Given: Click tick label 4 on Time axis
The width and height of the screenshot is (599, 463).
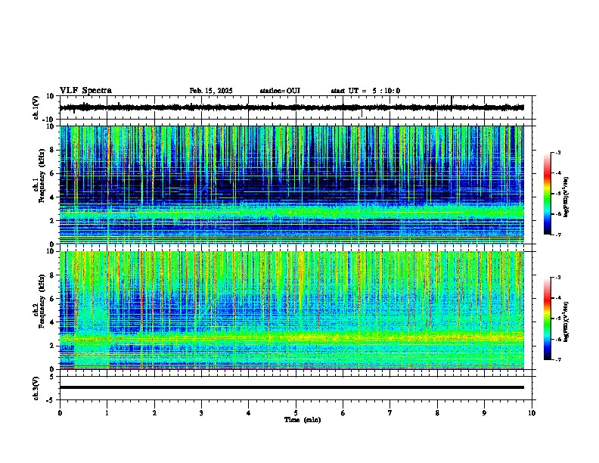Looking at the screenshot, I should (249, 413).
